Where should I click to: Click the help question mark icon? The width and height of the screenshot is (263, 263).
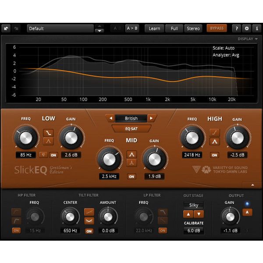pos(237,28)
